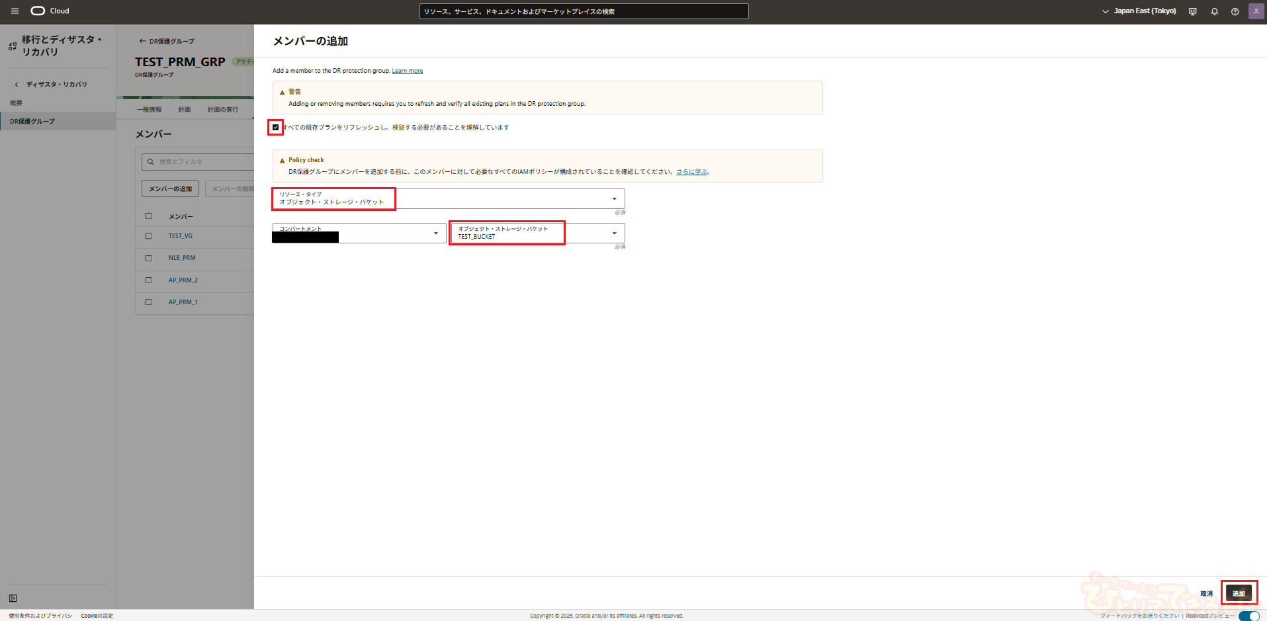1267x621 pixels.
Task: Click the 追加 button
Action: pos(1238,593)
